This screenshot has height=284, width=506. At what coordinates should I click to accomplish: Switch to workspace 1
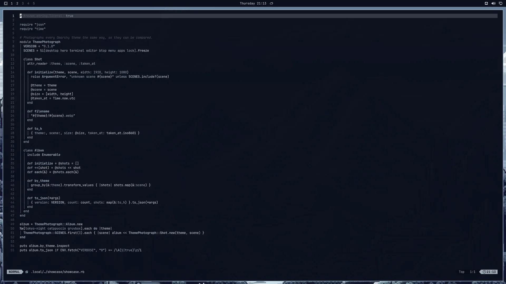coord(12,3)
